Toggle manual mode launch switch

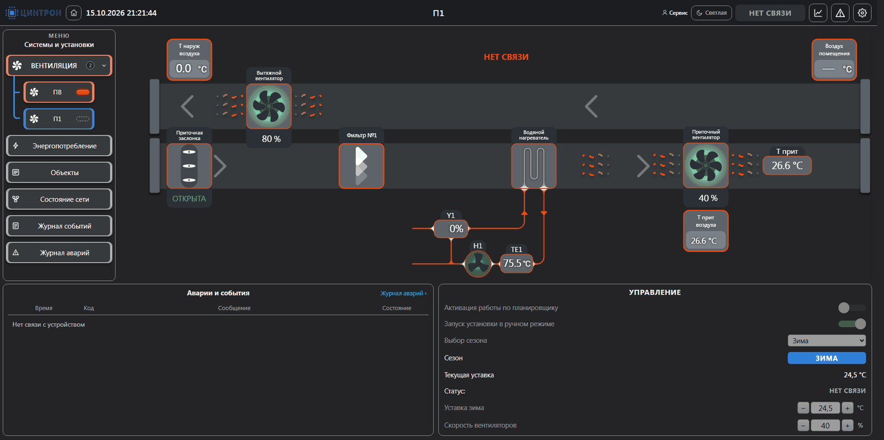click(x=851, y=324)
